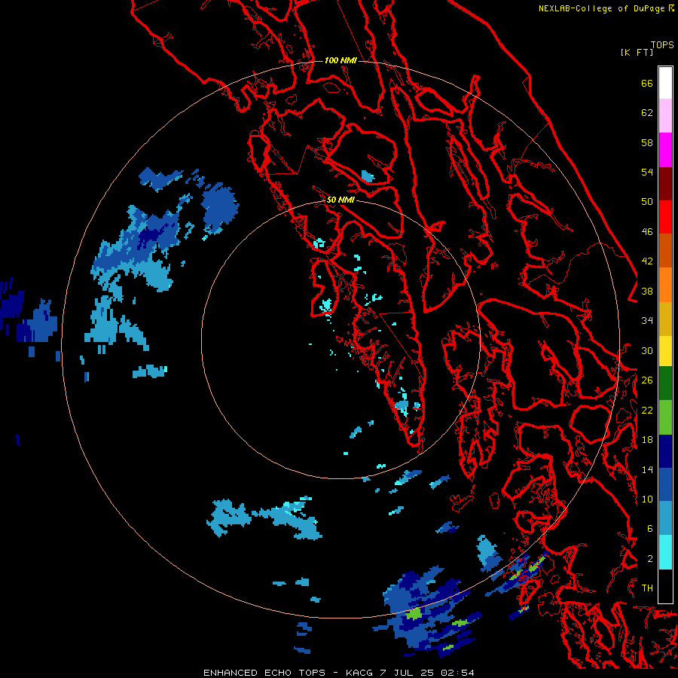The height and width of the screenshot is (678, 678).
Task: Click the '50 NMI' range ring label
Action: point(341,200)
